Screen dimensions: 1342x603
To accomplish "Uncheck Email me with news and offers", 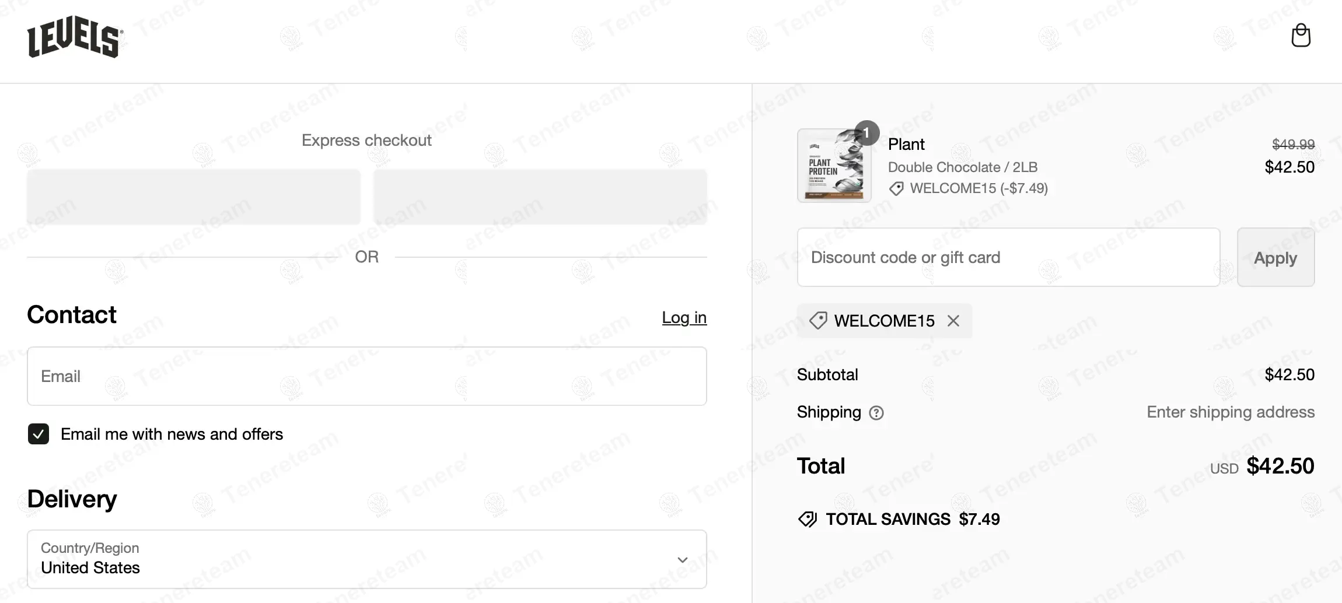I will coord(39,434).
